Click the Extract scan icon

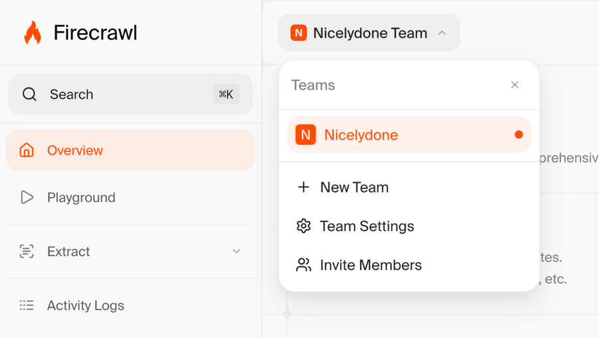coord(27,252)
